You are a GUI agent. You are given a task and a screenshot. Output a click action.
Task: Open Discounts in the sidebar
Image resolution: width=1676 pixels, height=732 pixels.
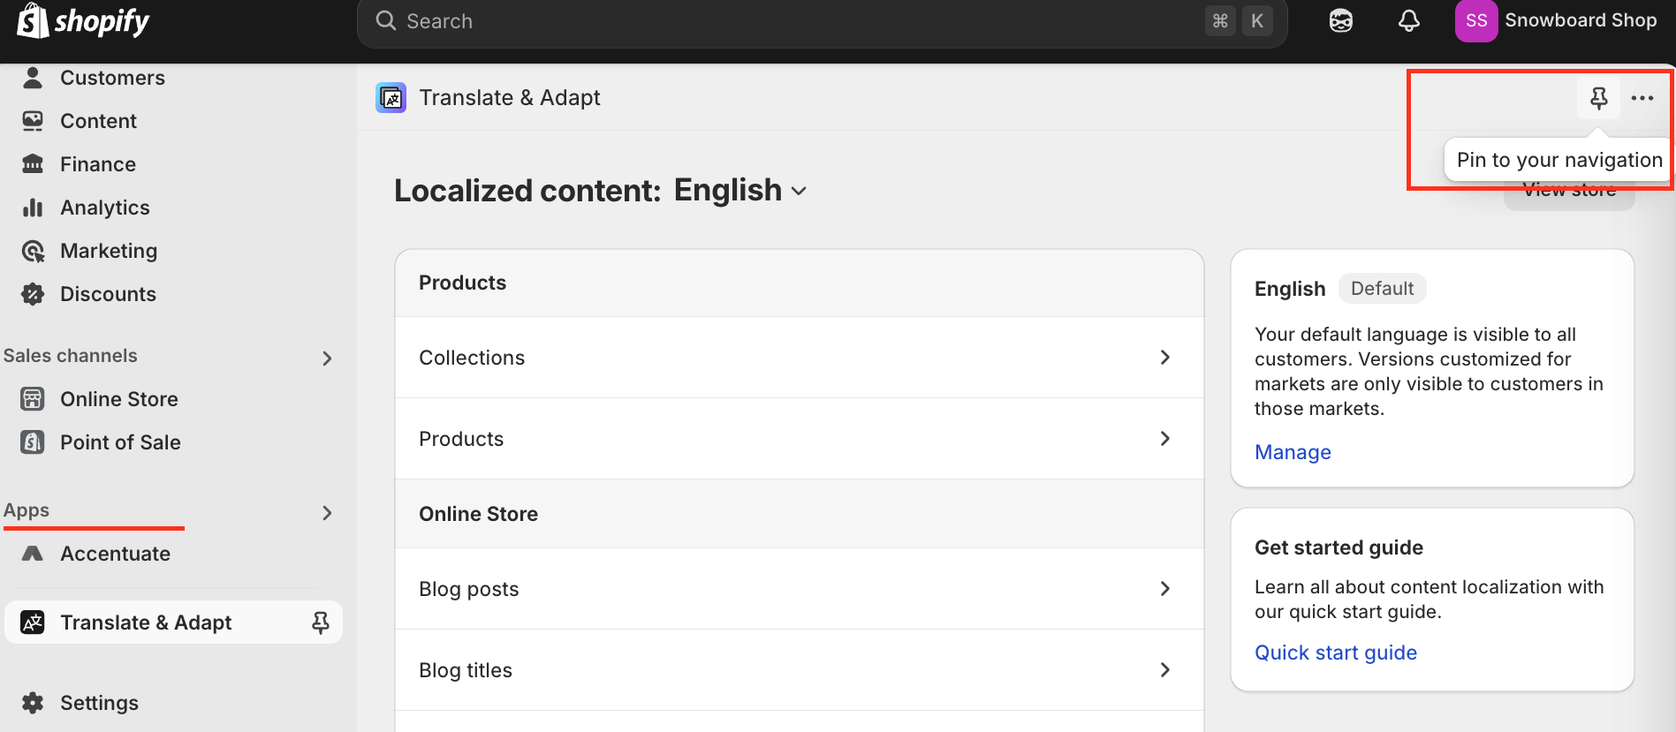108,294
